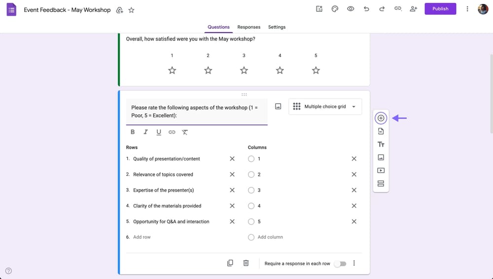The width and height of the screenshot is (493, 279).
Task: Open the Google Forms home icon
Action: pos(11,10)
